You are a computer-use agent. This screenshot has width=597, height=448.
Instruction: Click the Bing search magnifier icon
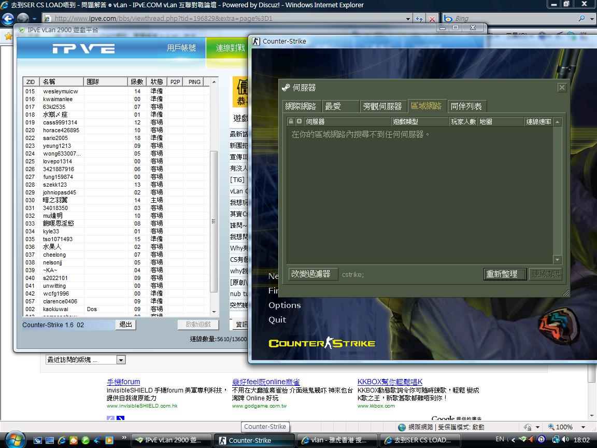581,19
